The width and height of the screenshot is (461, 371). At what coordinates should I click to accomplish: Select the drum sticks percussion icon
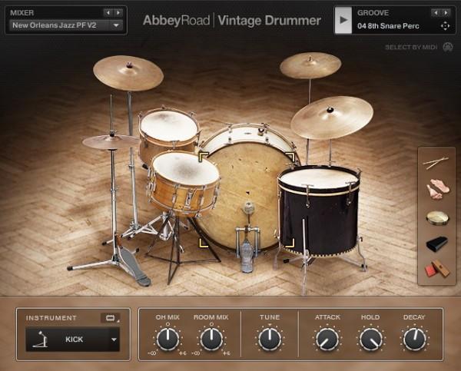pos(436,163)
